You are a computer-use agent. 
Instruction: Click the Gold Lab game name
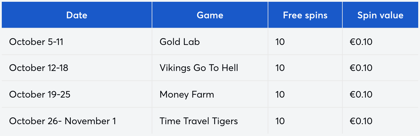(x=180, y=42)
